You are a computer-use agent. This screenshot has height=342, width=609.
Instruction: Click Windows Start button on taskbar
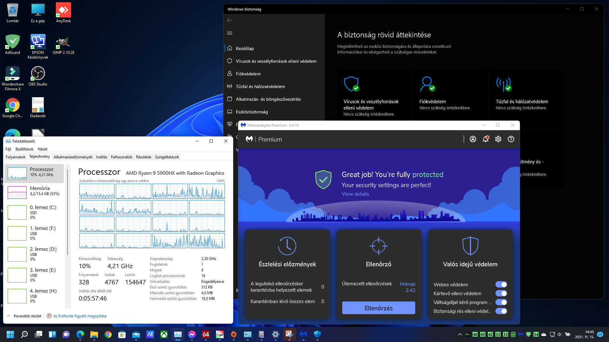click(10, 334)
